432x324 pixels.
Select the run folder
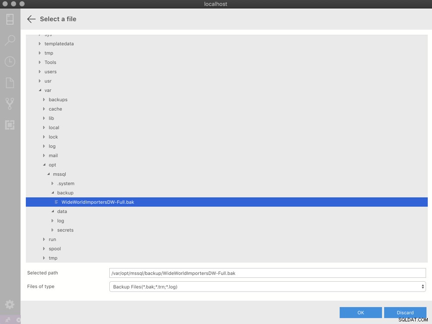pos(52,239)
